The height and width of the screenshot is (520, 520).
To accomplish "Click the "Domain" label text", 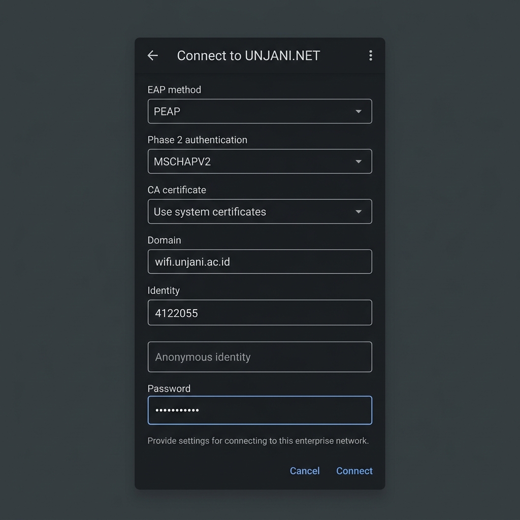I will click(x=164, y=240).
